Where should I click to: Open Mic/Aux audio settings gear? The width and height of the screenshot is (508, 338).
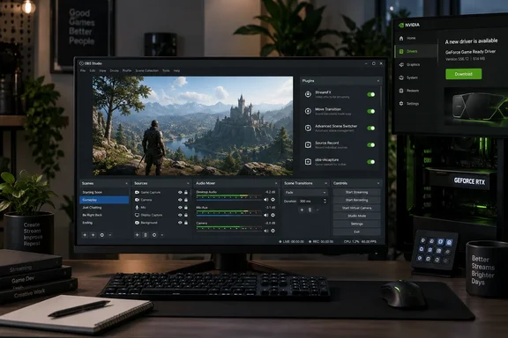click(273, 215)
